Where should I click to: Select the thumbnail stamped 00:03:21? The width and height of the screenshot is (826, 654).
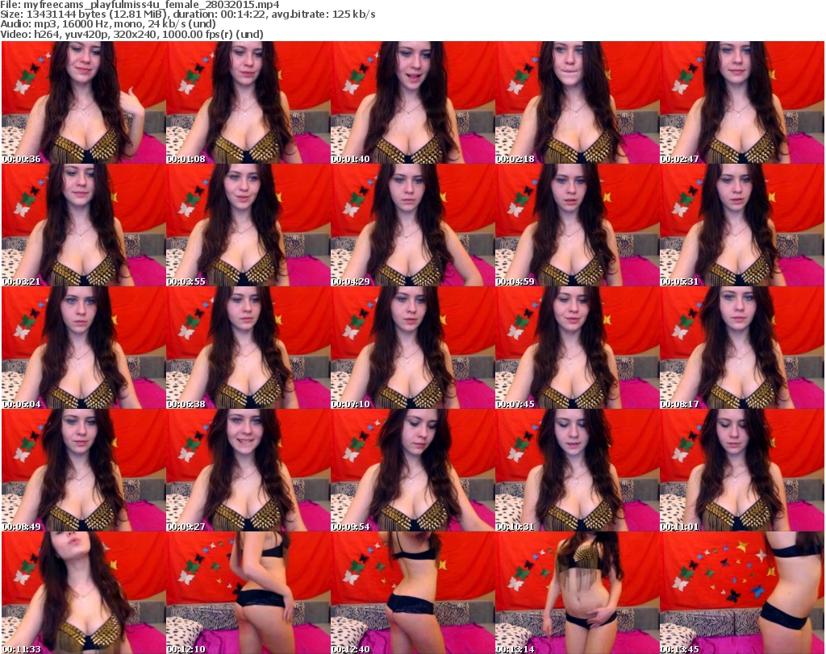(84, 225)
